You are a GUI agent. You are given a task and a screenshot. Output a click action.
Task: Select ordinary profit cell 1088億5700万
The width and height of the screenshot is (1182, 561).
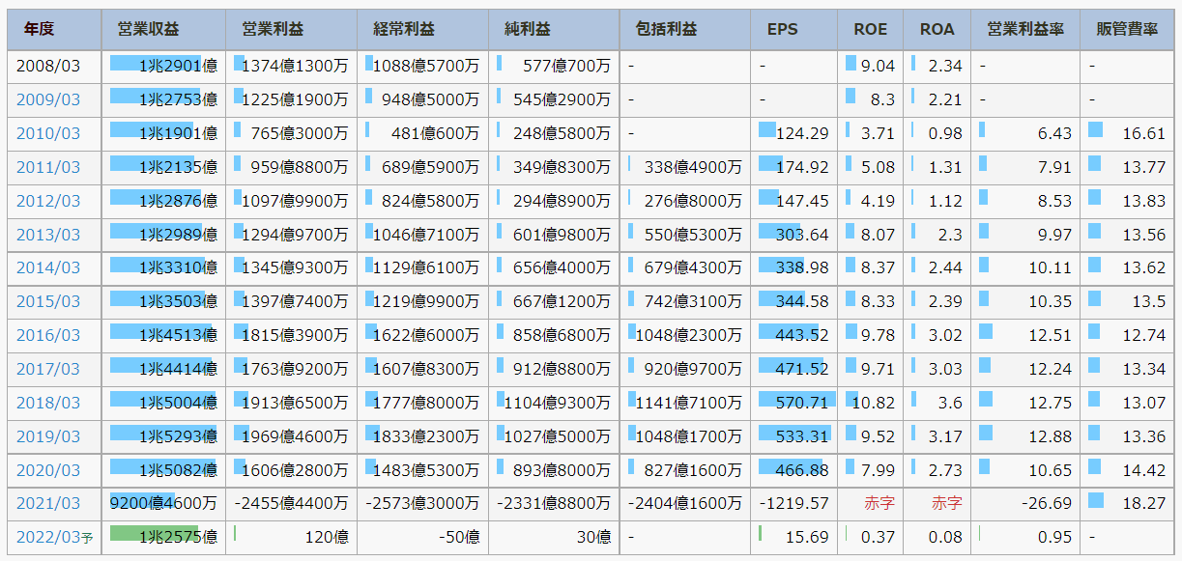[x=422, y=66]
